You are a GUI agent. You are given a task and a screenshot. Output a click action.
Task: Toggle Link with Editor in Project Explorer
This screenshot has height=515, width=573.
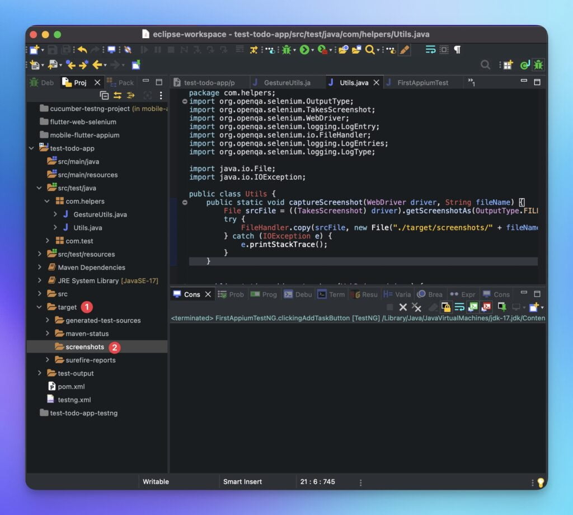tap(118, 95)
